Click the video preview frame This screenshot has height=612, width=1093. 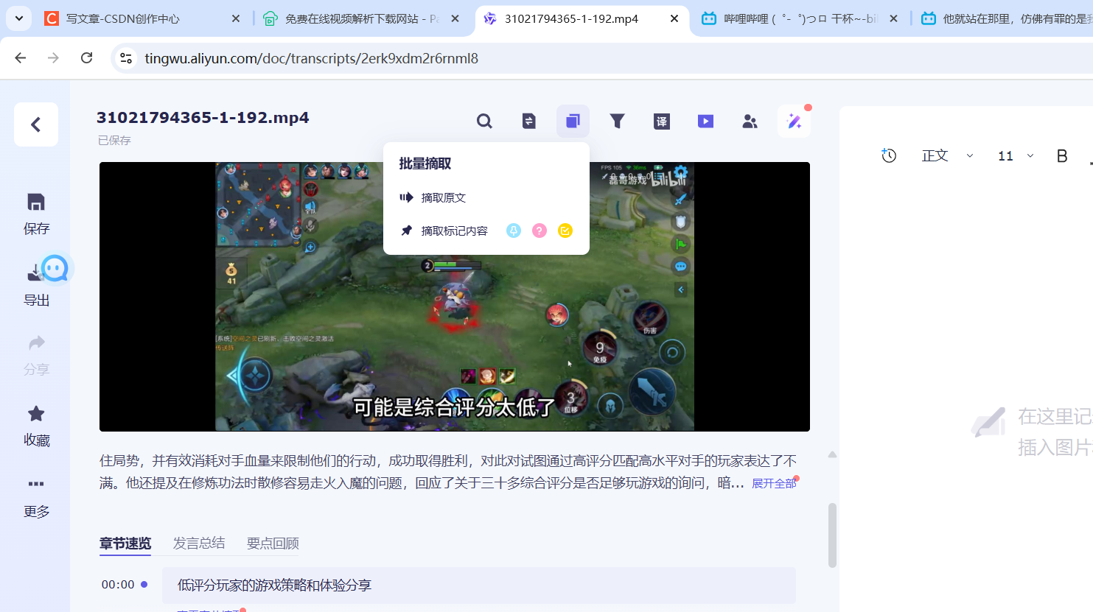tap(455, 296)
